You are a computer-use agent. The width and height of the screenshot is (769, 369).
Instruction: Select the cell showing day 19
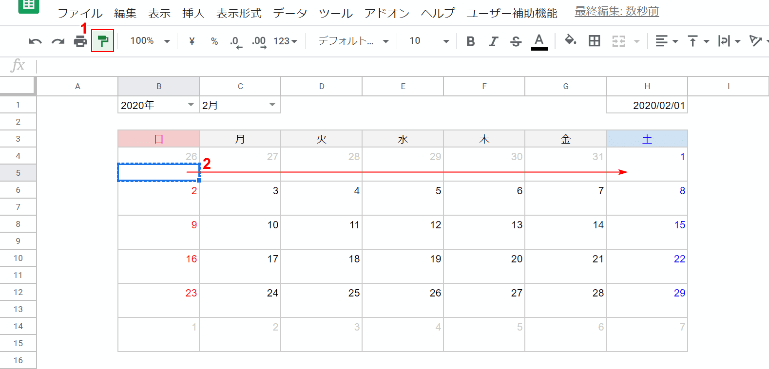click(x=403, y=258)
